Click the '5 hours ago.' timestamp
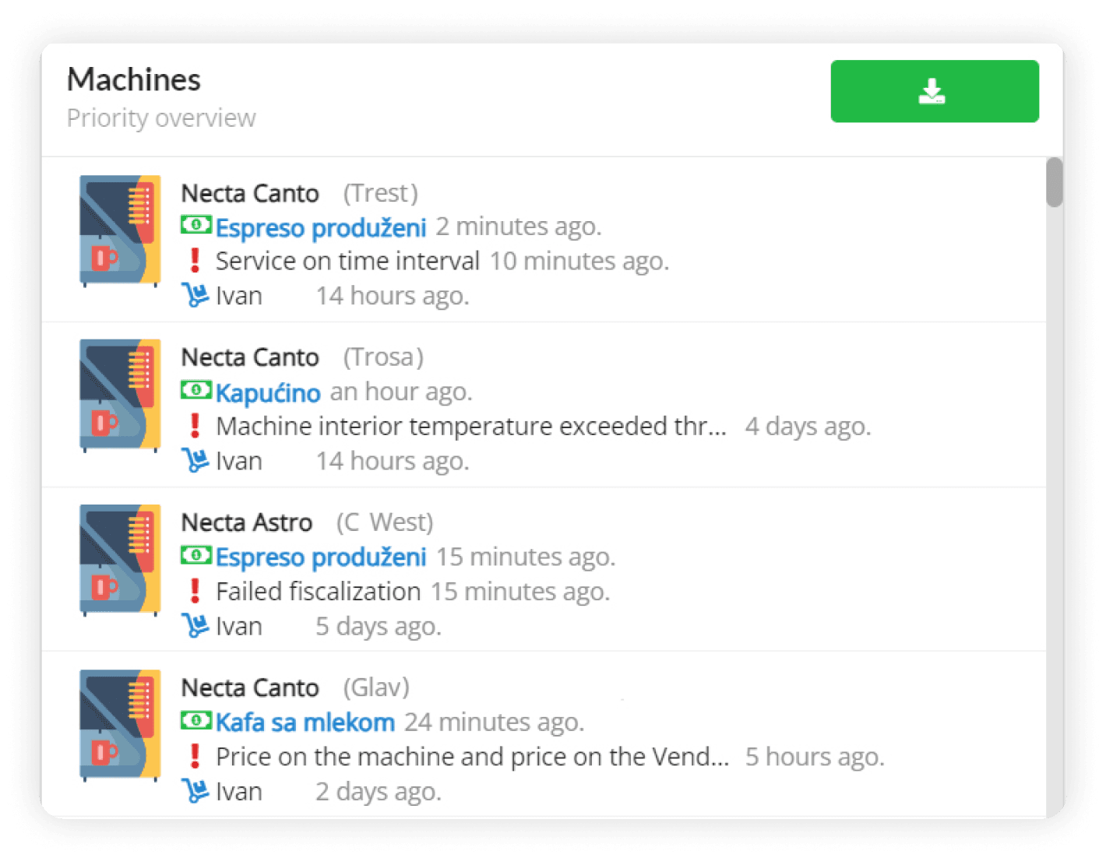 coord(815,756)
